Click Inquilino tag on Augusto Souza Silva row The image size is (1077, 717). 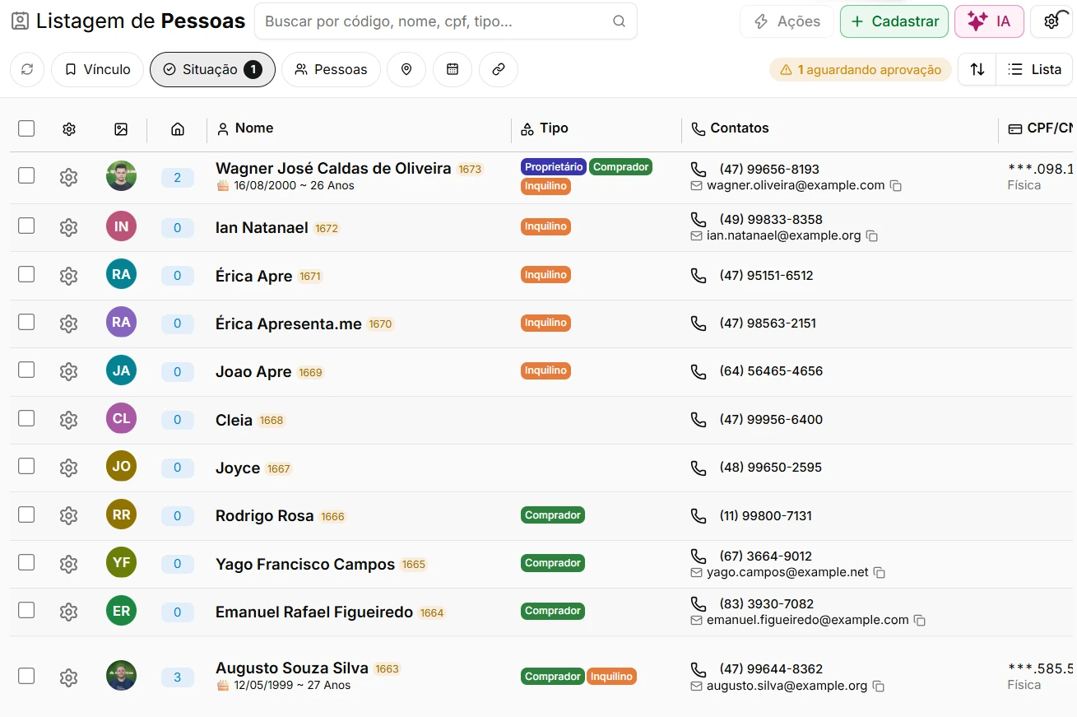(x=611, y=677)
